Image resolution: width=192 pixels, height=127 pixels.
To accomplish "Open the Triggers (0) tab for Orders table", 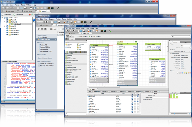I will (x=148, y=92).
